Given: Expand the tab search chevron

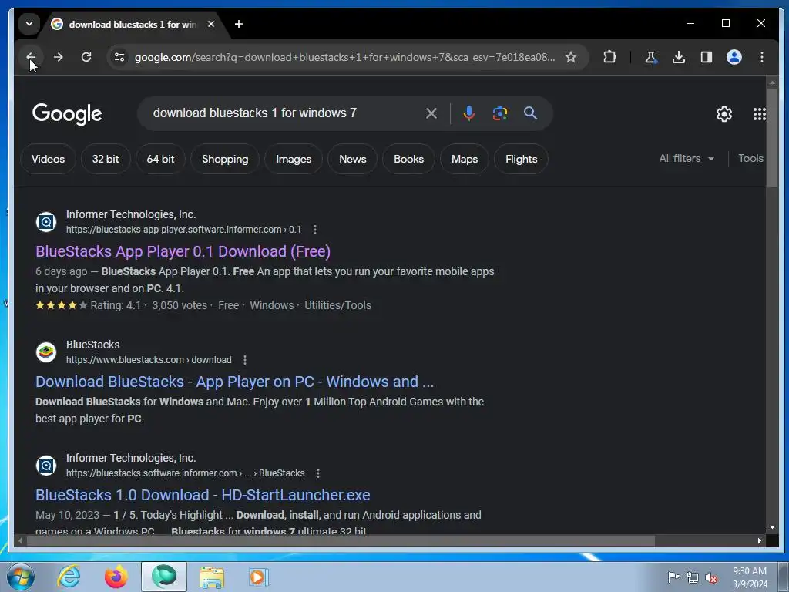Looking at the screenshot, I should coord(29,24).
